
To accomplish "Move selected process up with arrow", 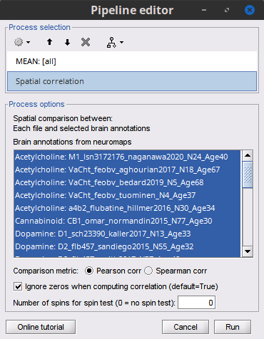I will (x=49, y=42).
